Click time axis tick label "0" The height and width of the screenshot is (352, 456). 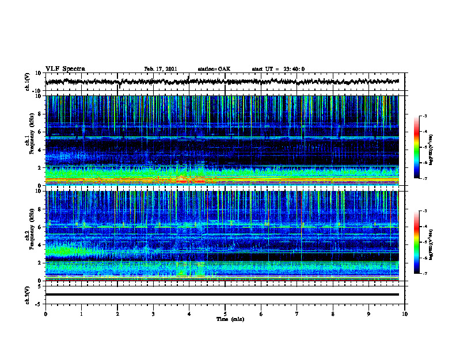pos(45,314)
